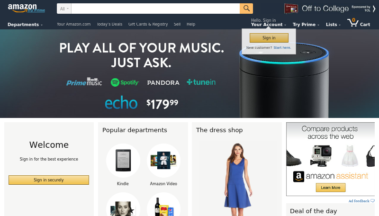
Task: Click the Amazon logo in header
Action: click(x=22, y=8)
